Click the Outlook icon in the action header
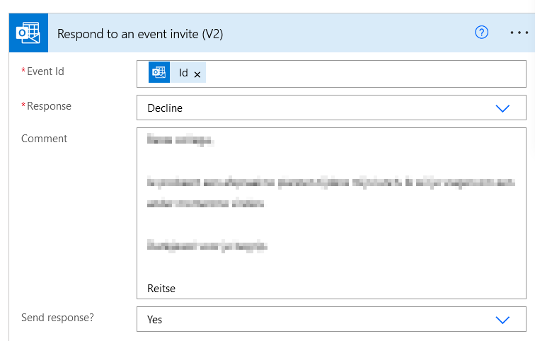 point(28,33)
